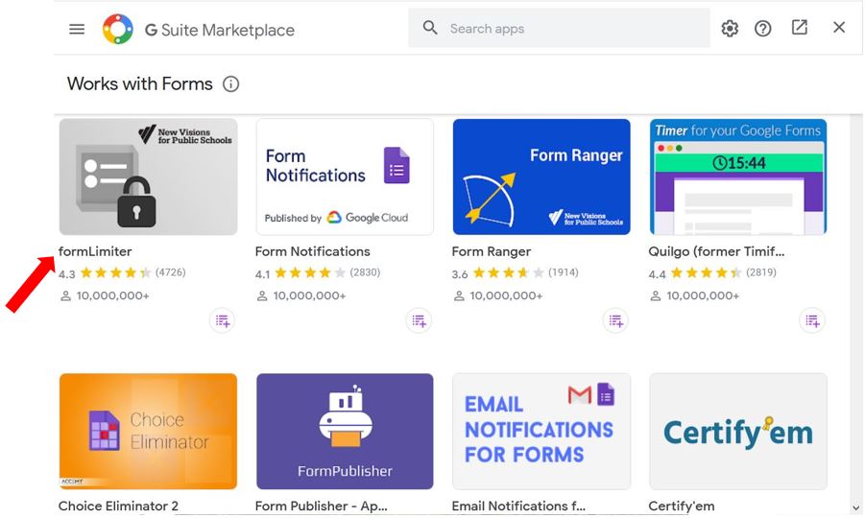
Task: Click the formLimiter app title
Action: 95,251
